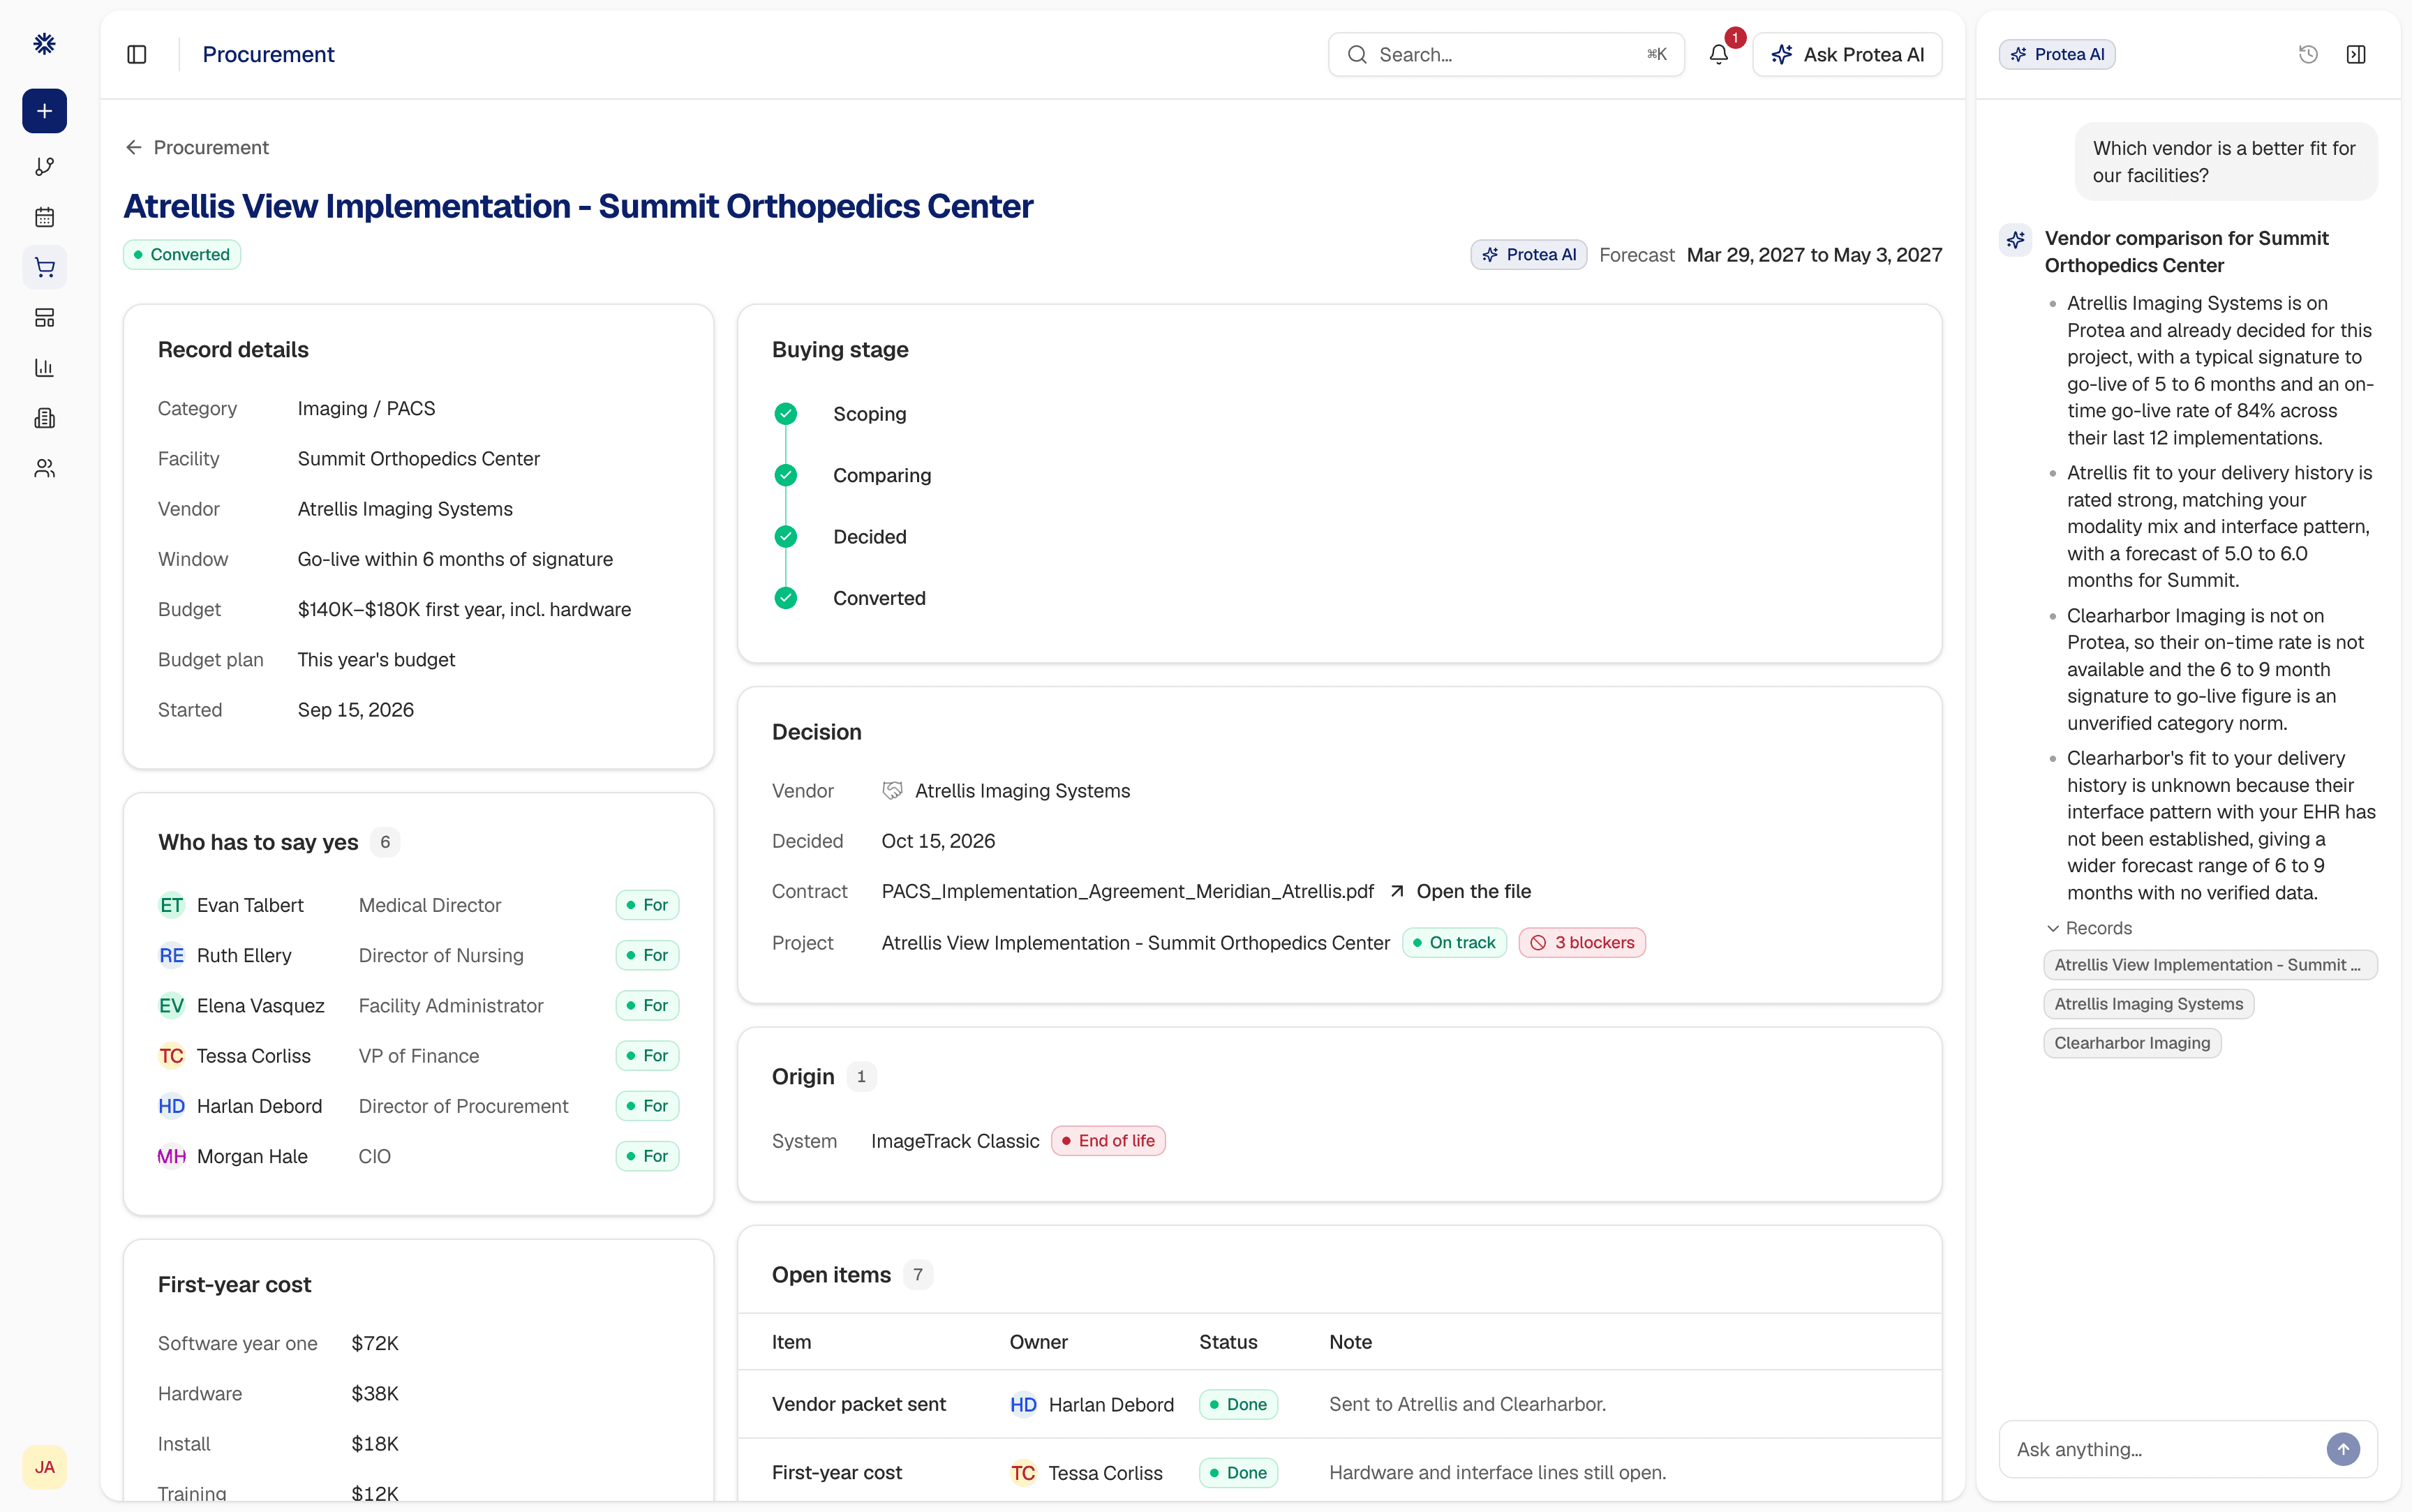Click Elena Vasquez row name
Screen dimensions: 2412x1512
pos(260,1006)
